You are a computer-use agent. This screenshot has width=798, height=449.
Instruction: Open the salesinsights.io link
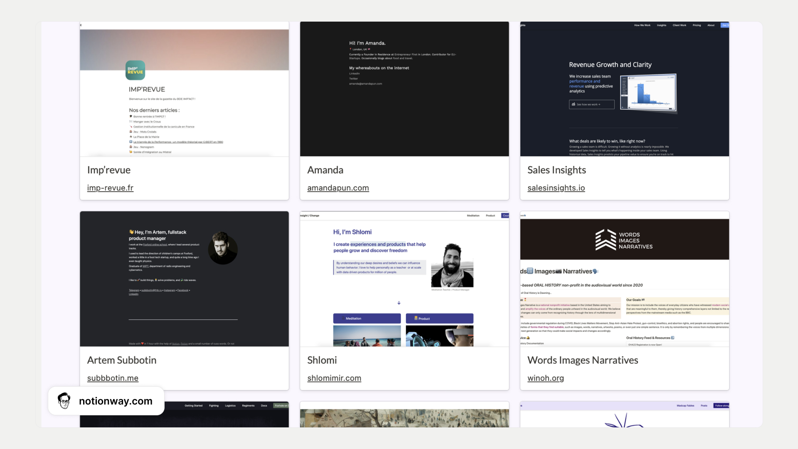[556, 188]
